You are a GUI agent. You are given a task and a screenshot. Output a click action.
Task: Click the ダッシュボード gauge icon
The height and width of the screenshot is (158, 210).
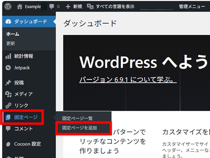tap(8, 21)
